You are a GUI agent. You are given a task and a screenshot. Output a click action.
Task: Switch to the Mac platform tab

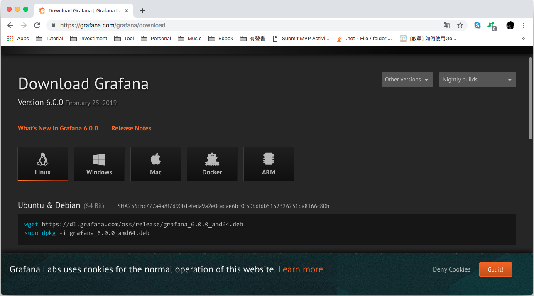coord(156,164)
